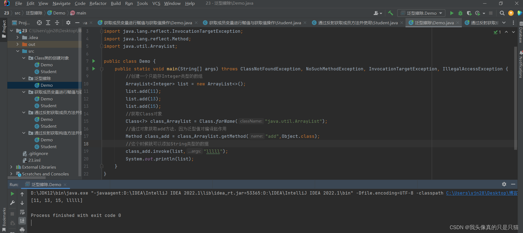Rerun the program in Run panel
This screenshot has width=523, height=233.
coord(12,194)
